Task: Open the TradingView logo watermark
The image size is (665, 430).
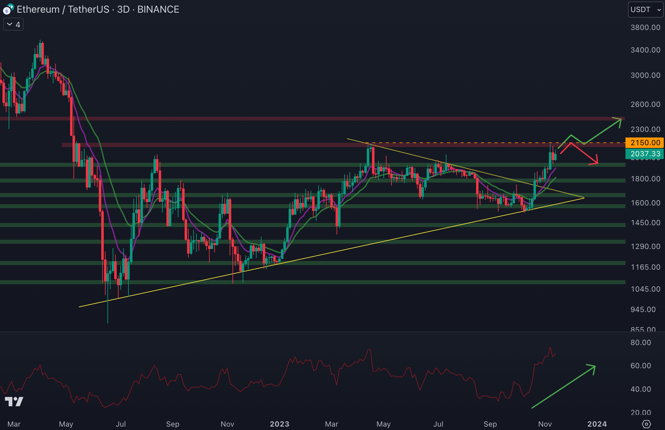Action: (x=14, y=402)
